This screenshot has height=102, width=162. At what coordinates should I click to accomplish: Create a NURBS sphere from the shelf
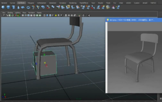pos(3,7)
